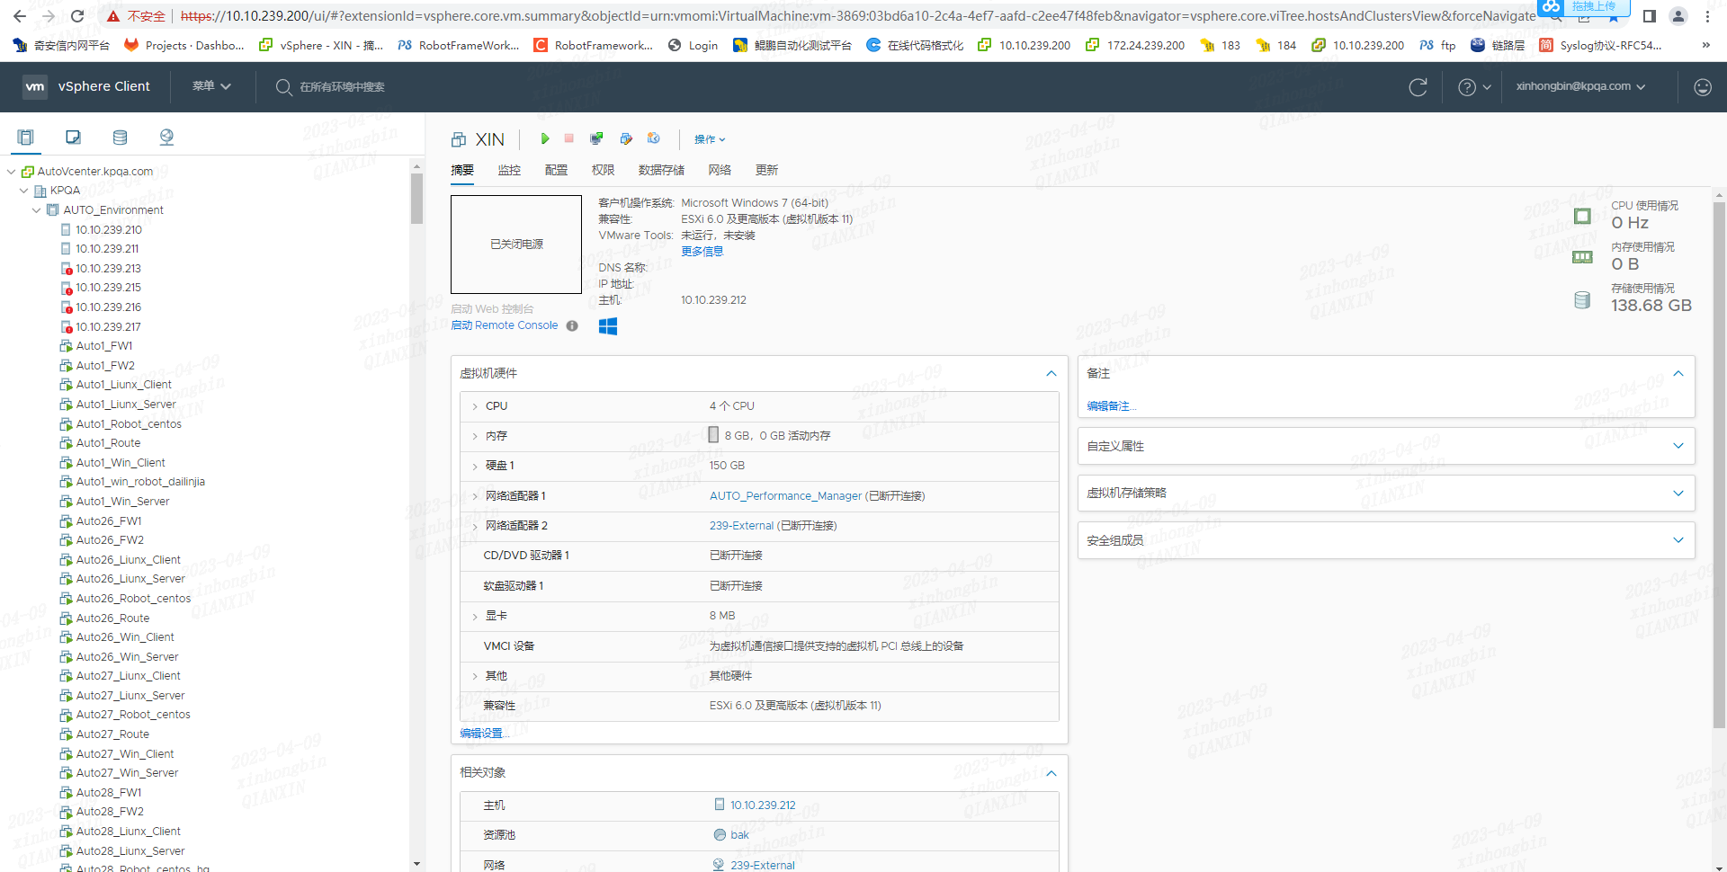The width and height of the screenshot is (1727, 872).
Task: Expand the 硬盘 1 hardware row
Action: coord(475,466)
